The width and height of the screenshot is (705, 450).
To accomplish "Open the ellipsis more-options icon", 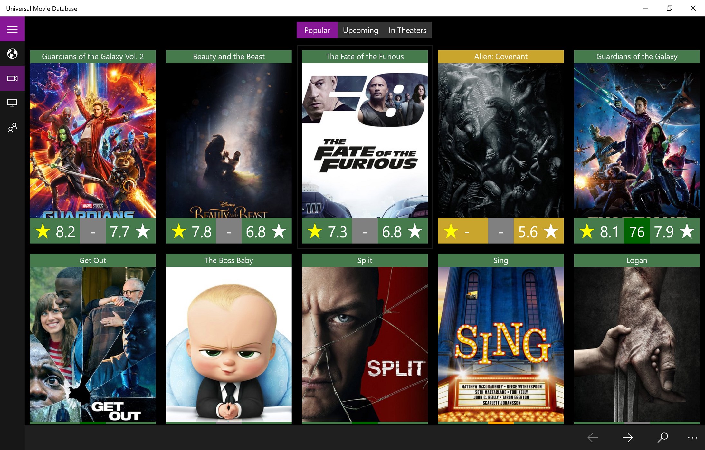I will pyautogui.click(x=692, y=438).
